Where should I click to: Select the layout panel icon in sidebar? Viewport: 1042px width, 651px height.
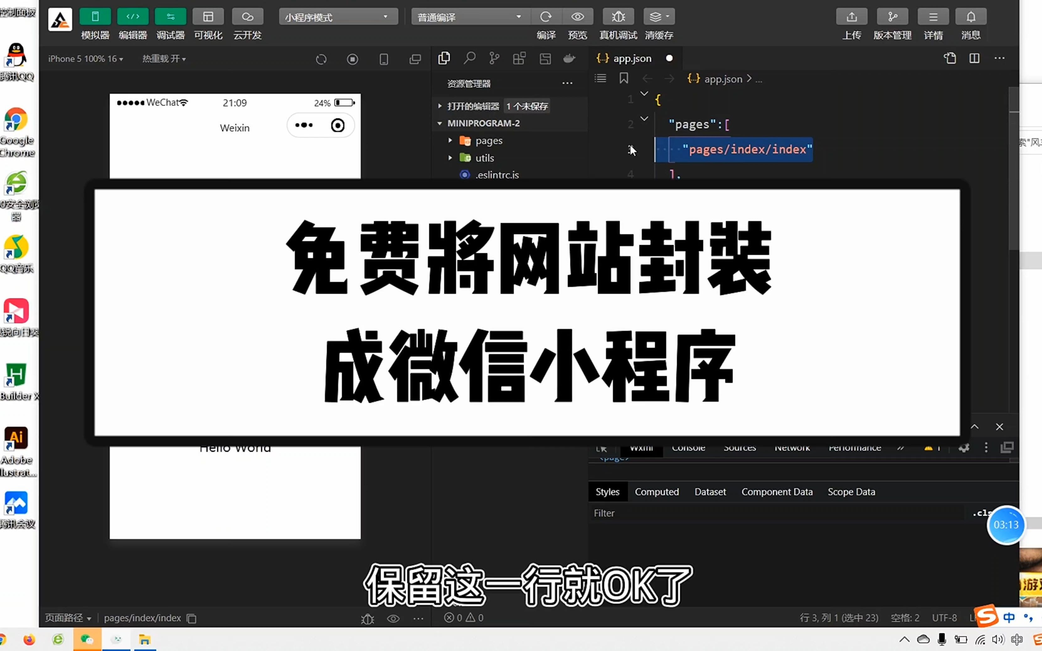[545, 59]
